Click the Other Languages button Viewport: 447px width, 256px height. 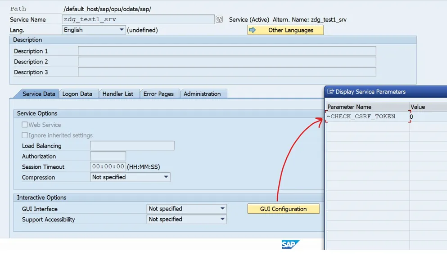click(286, 30)
